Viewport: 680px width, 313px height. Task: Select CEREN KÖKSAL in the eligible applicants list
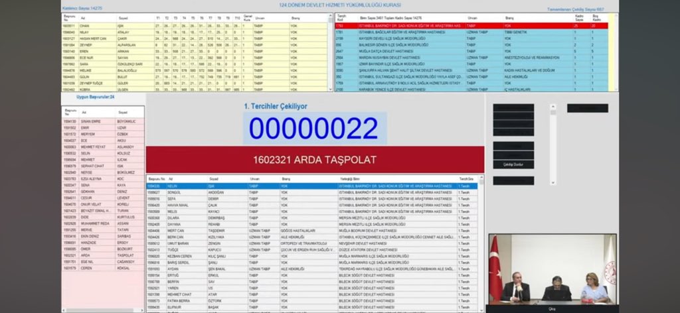pos(103,269)
